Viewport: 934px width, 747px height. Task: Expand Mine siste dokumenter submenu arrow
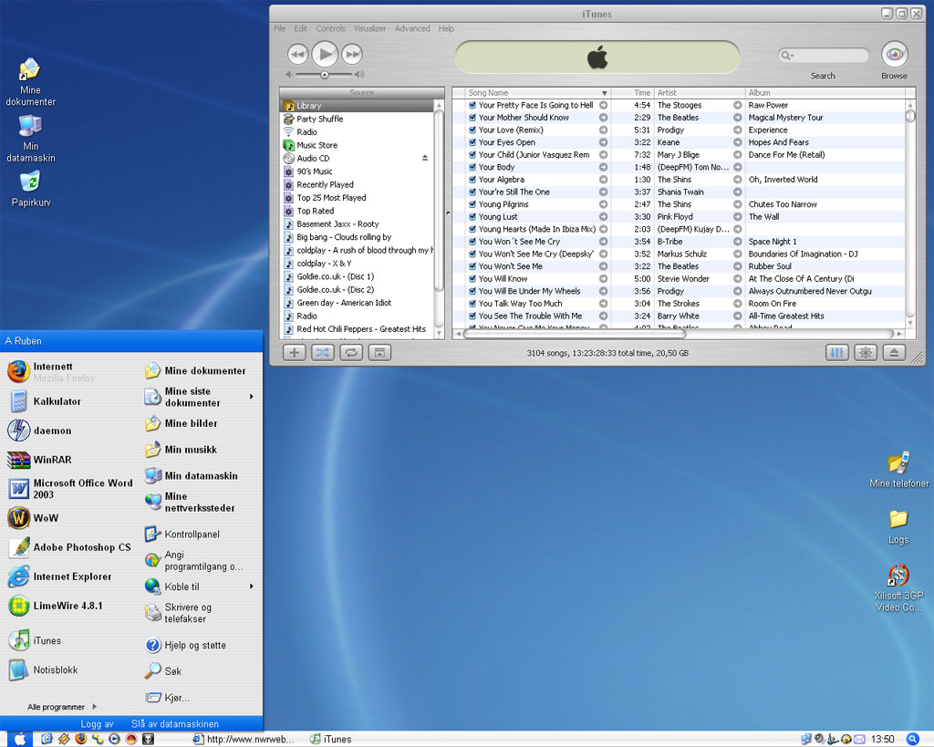[252, 397]
